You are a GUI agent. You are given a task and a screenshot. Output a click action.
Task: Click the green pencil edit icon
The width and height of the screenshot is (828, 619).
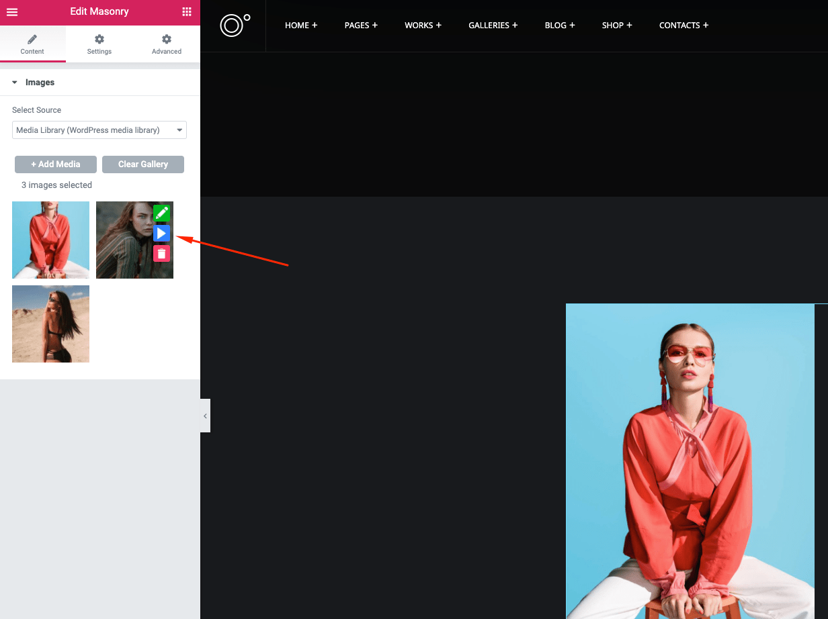click(161, 213)
